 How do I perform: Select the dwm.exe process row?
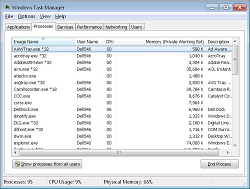pos(122,136)
